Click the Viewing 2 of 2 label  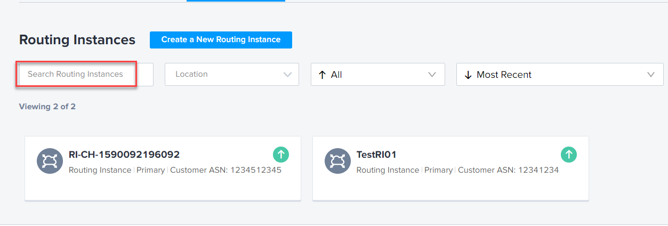click(x=47, y=107)
